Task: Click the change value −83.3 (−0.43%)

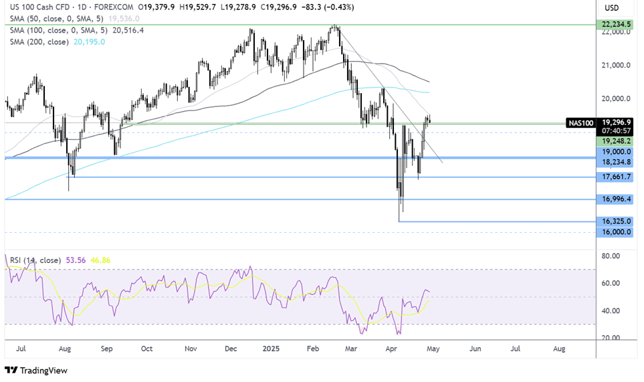Action: (x=328, y=7)
